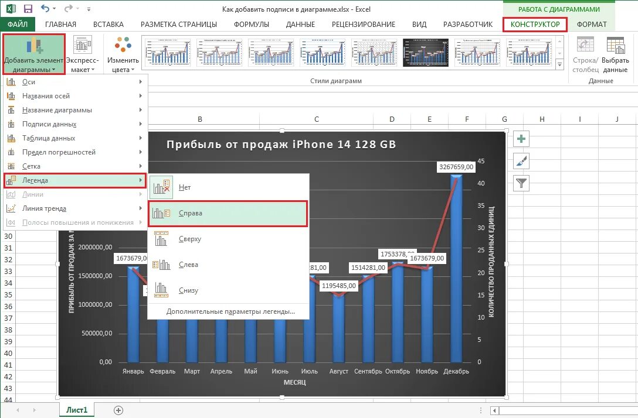Image resolution: width=638 pixels, height=418 pixels.
Task: Open the ФАЙЛ tab
Action: 18,25
